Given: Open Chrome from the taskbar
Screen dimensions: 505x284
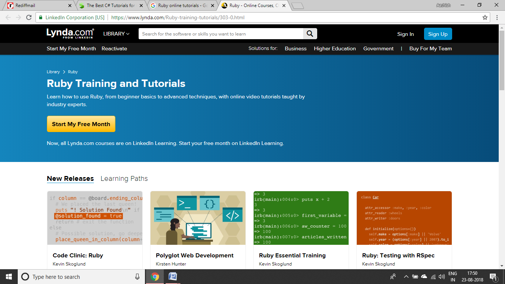Looking at the screenshot, I should (x=155, y=277).
